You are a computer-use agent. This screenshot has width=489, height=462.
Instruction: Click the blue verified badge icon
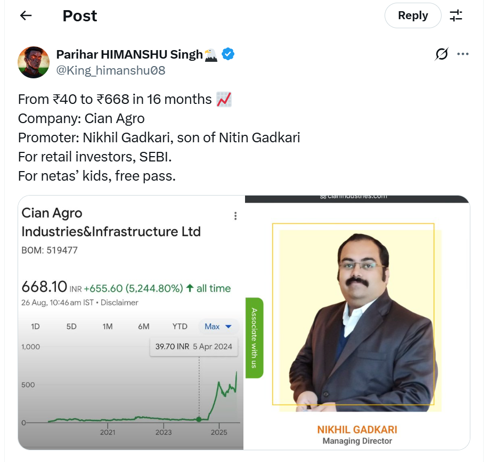pos(229,54)
